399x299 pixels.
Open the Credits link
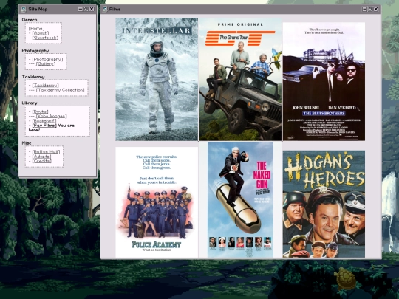coord(42,161)
